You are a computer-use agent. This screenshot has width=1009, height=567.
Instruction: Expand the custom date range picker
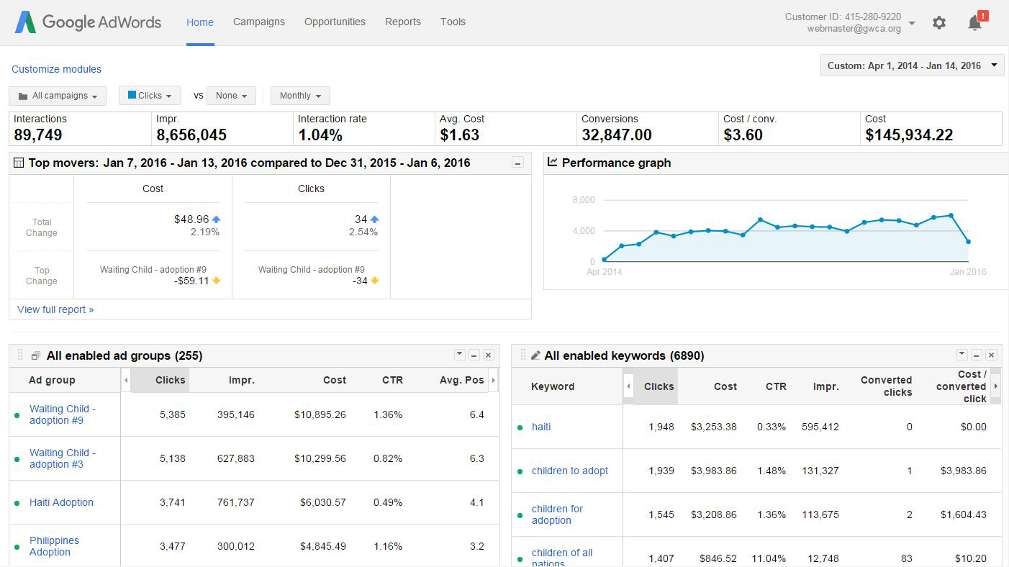pos(912,65)
